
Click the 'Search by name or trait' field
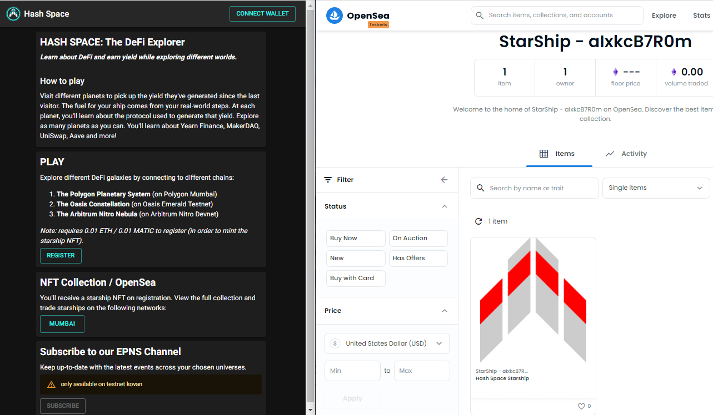(535, 188)
